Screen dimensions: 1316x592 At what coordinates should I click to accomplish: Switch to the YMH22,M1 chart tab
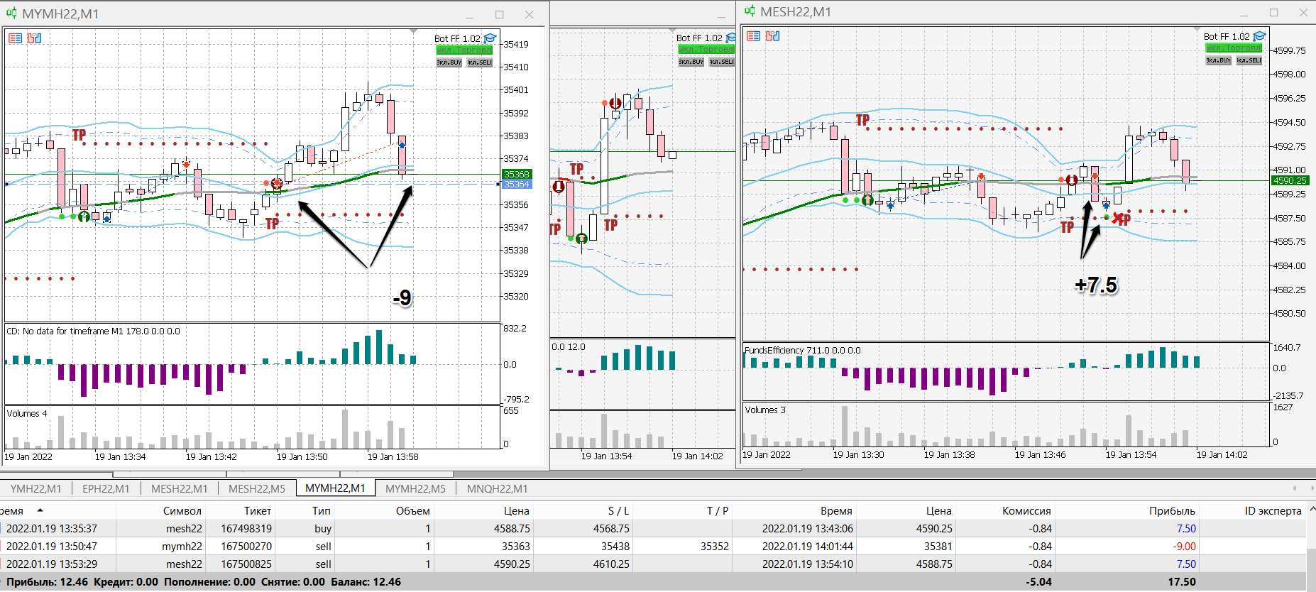35,488
